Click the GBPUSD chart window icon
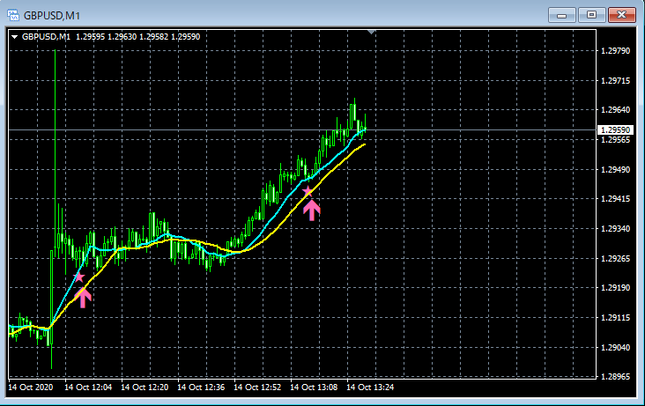The image size is (645, 406). [x=13, y=16]
